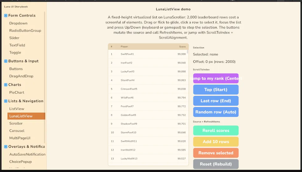The image size is (302, 172).
Task: Select the WildFox#6 row
Action: pyautogui.click(x=148, y=98)
